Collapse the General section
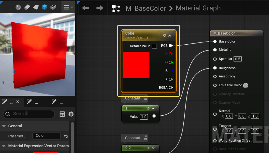This screenshot has width=269, height=153. coord(4,126)
